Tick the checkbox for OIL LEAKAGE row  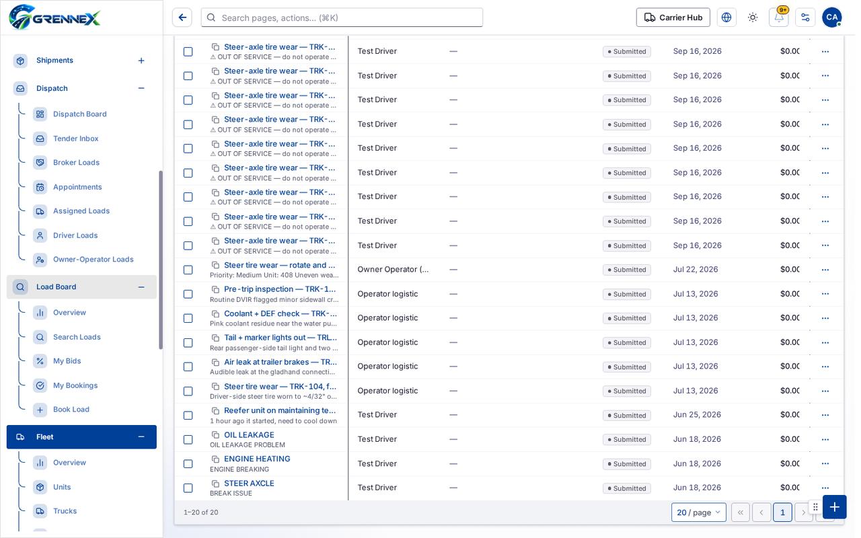(188, 440)
